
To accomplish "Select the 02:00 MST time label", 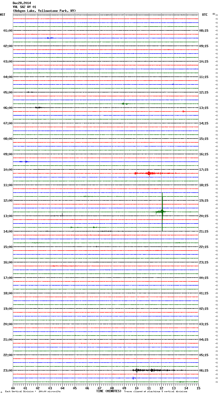I will 8,46.
